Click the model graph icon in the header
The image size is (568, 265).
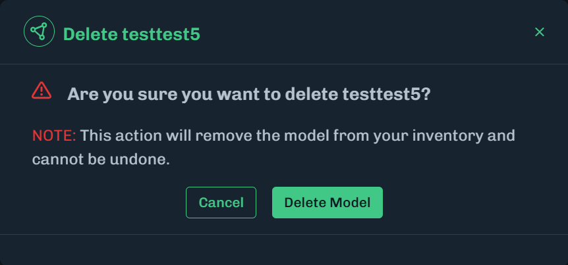[x=40, y=32]
